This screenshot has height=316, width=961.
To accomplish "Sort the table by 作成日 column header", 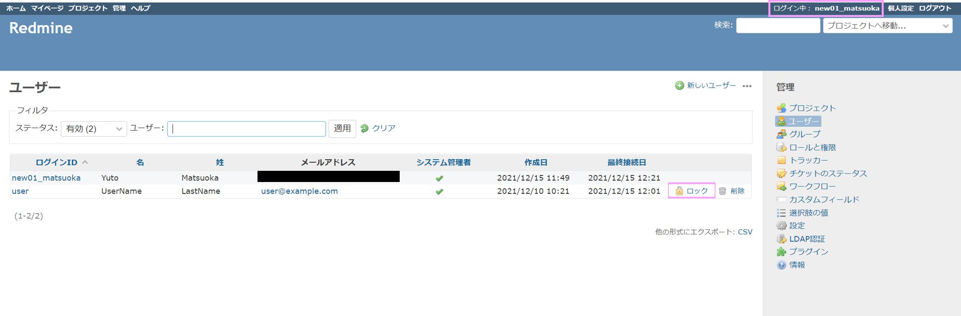I will point(536,162).
